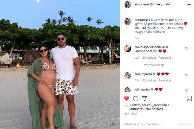Reply to the fabiolagadelhaoficial comment
Screen dimensions: 194x129
point(165,58)
